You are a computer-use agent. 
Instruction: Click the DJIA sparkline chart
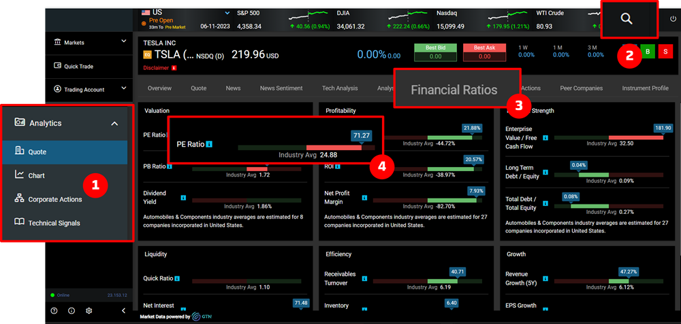408,16
